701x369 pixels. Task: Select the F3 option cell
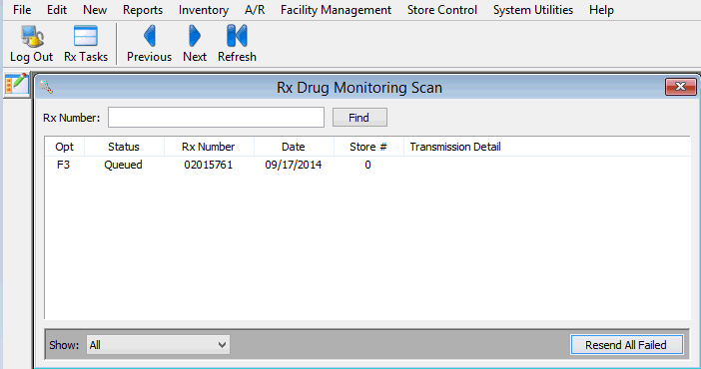click(64, 165)
